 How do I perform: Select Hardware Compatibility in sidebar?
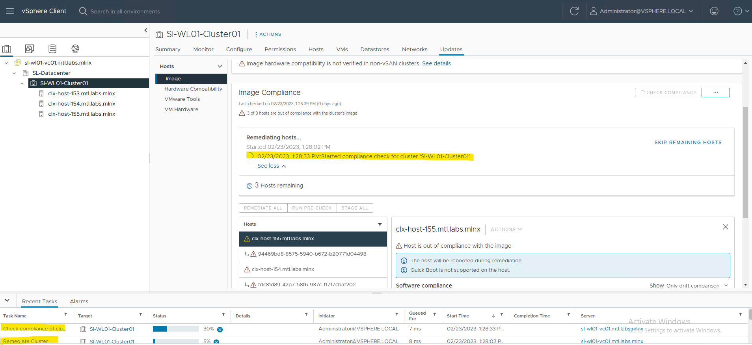pos(194,89)
